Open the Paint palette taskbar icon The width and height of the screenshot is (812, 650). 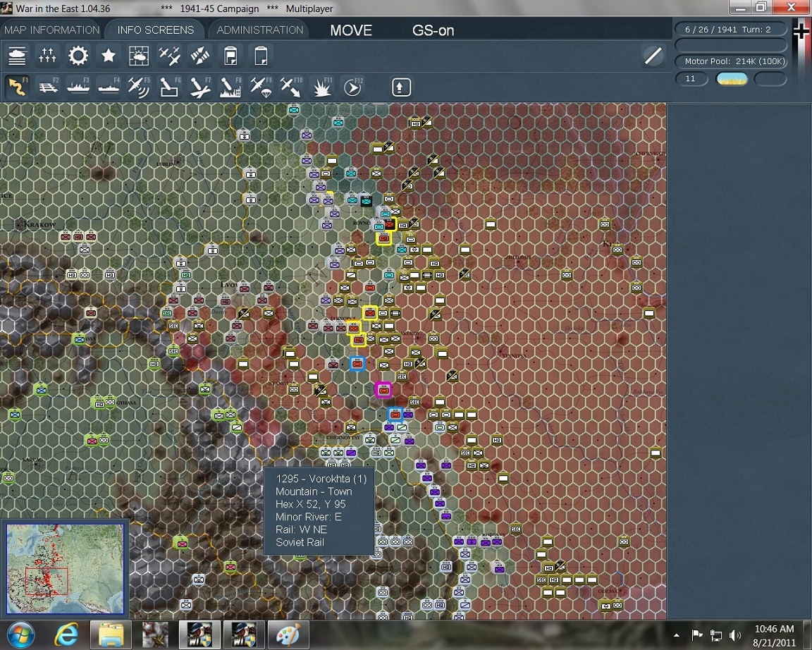[288, 635]
